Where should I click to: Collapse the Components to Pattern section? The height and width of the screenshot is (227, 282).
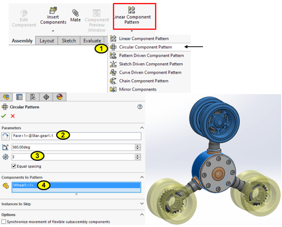[142, 177]
